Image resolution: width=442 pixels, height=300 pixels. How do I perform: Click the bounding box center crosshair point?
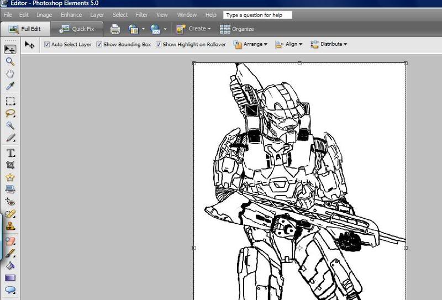coord(299,248)
